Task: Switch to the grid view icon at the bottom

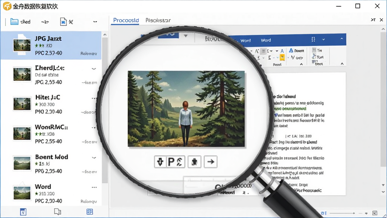Action: click(90, 212)
